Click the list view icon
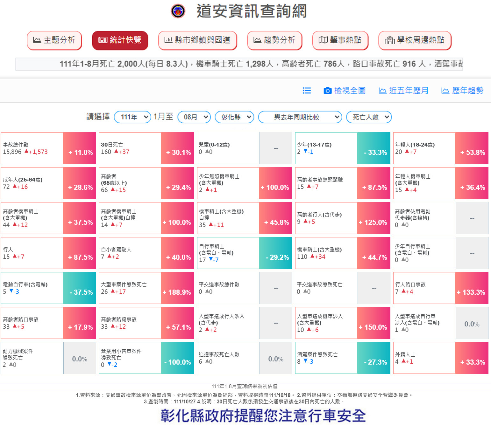 point(307,91)
